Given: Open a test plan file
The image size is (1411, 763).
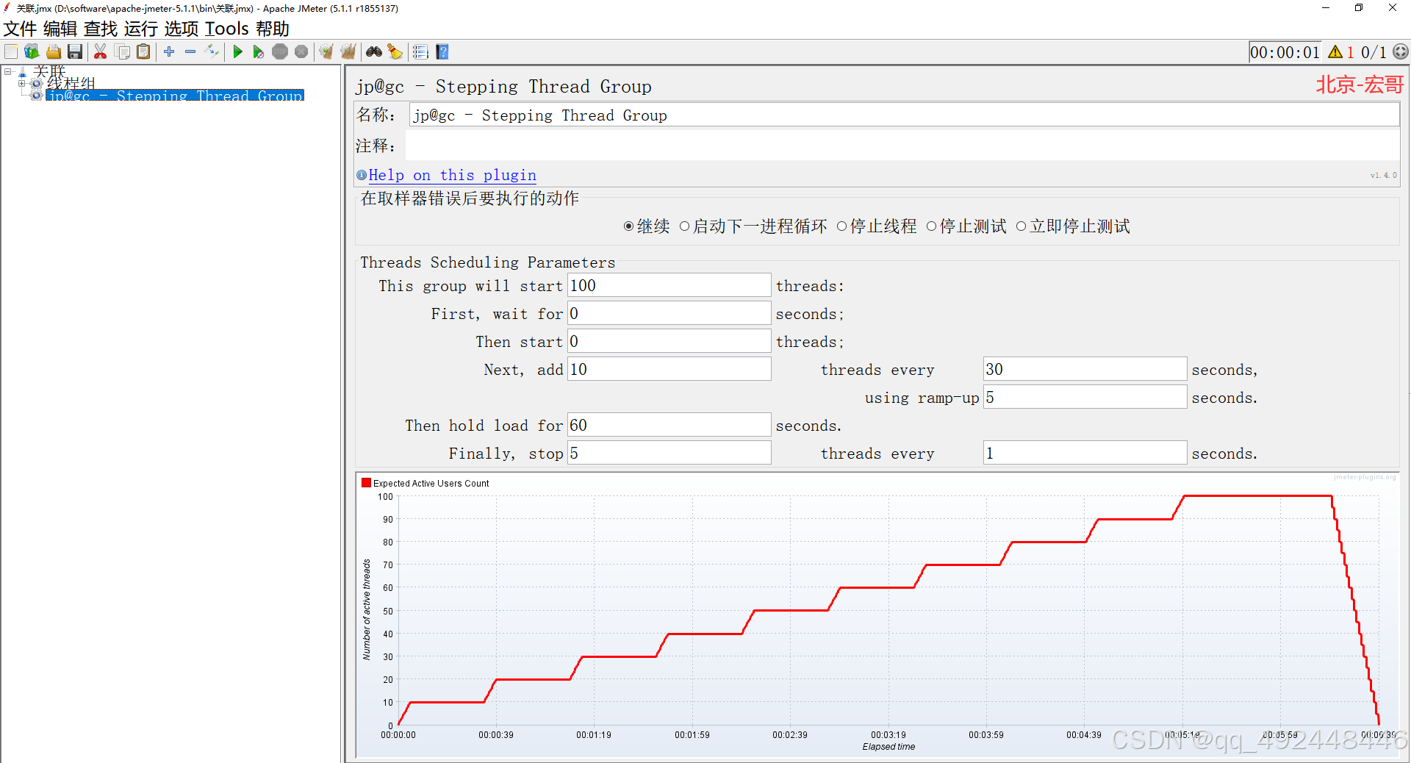Looking at the screenshot, I should pyautogui.click(x=54, y=51).
